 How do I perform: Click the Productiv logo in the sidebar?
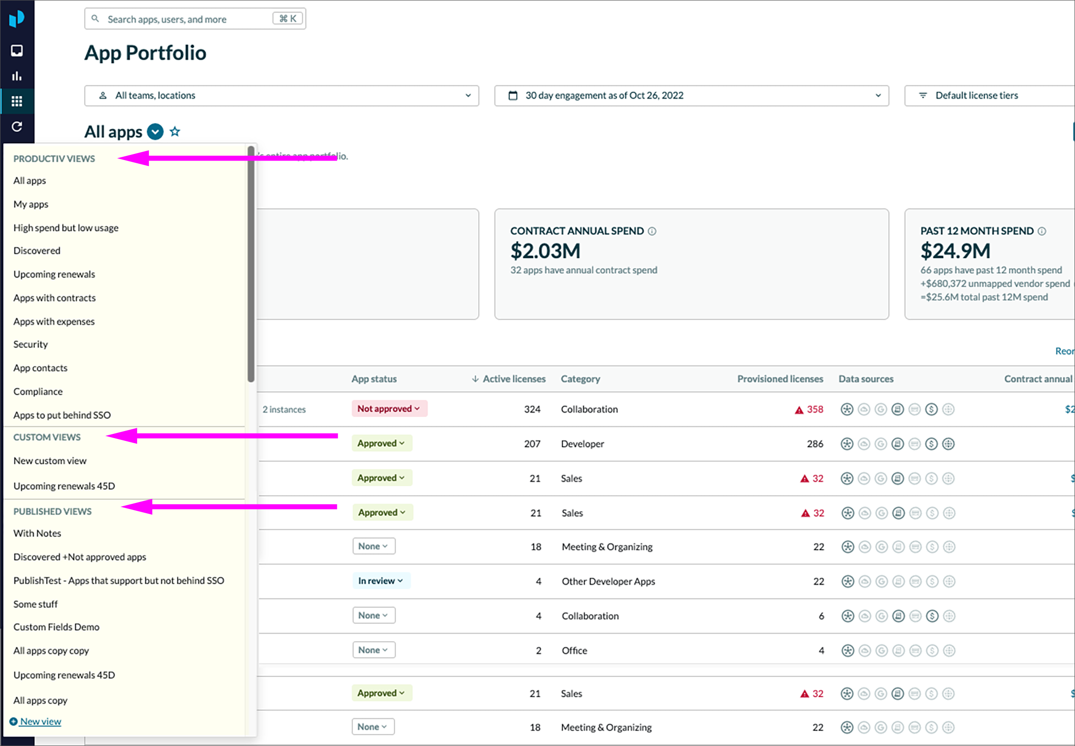point(17,18)
